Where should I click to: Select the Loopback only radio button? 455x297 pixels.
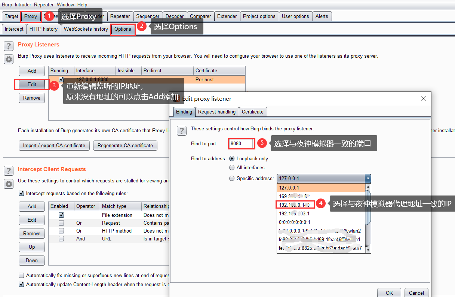pyautogui.click(x=232, y=159)
